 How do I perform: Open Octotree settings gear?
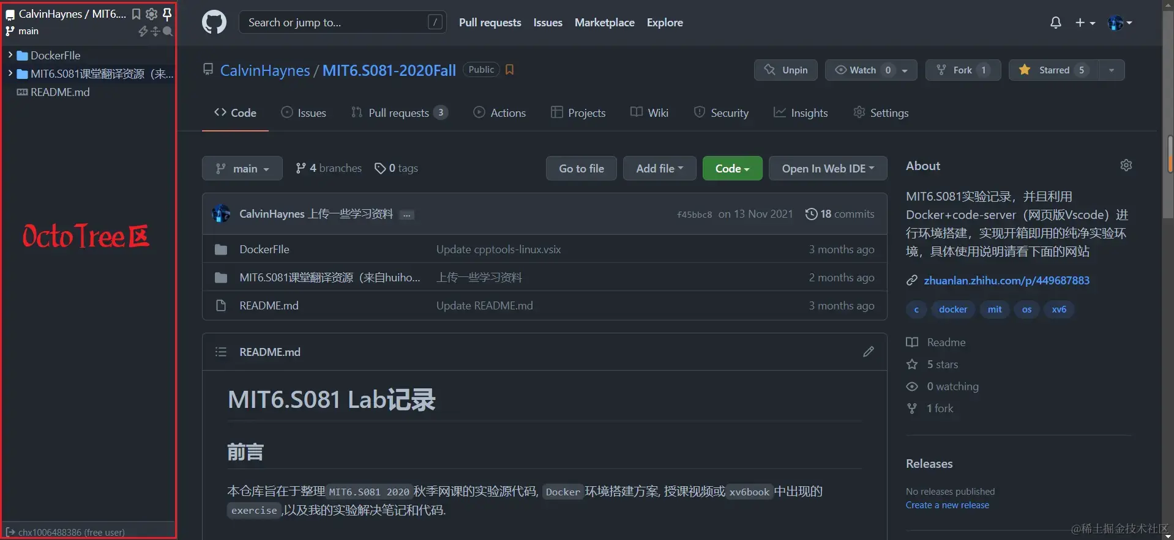pyautogui.click(x=151, y=14)
